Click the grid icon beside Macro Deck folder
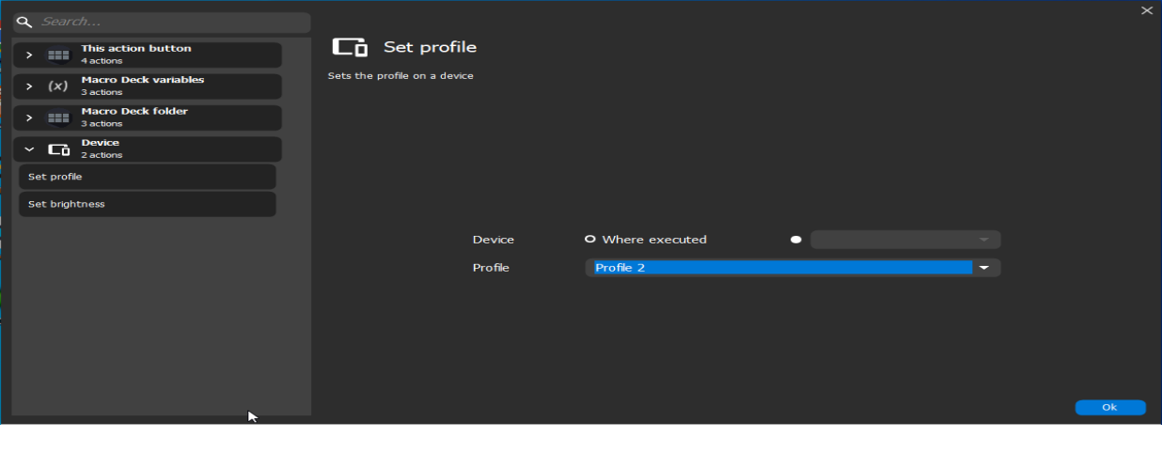The image size is (1162, 453). pos(58,117)
